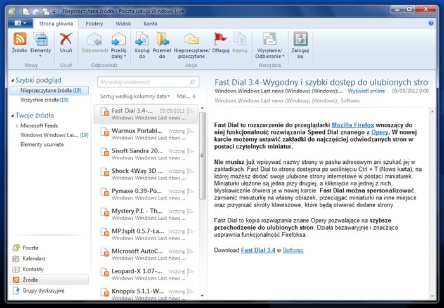The image size is (444, 308).
Task: Focus Wyszukaj wiadomość search field
Action: [148, 82]
